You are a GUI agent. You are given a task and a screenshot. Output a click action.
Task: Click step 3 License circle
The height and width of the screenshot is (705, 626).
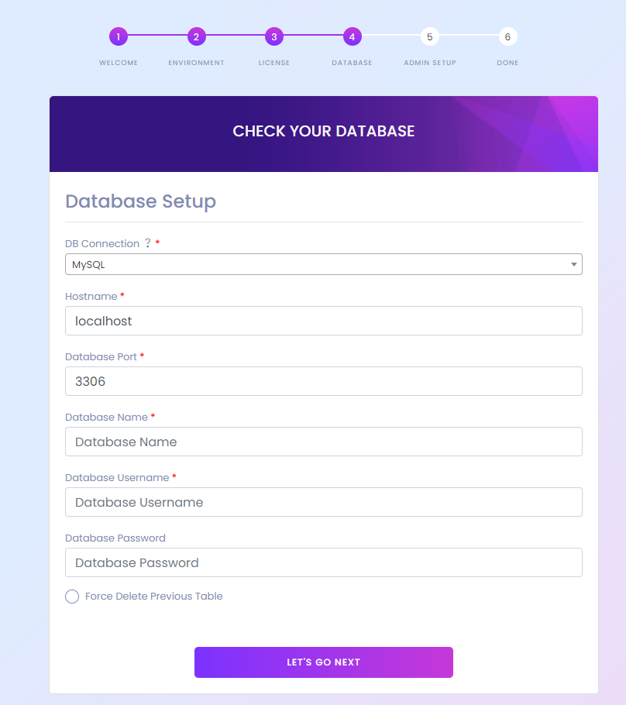click(274, 36)
